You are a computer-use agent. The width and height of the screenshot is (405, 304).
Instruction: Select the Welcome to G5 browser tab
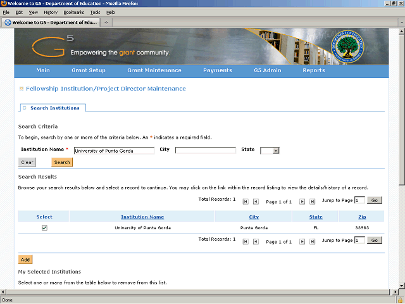coord(51,23)
